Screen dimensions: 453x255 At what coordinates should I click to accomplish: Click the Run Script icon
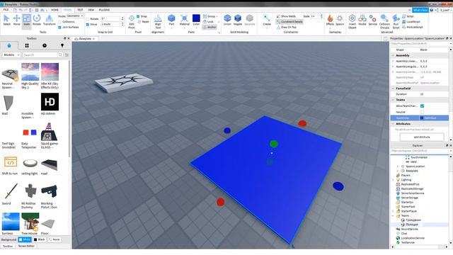396,21
